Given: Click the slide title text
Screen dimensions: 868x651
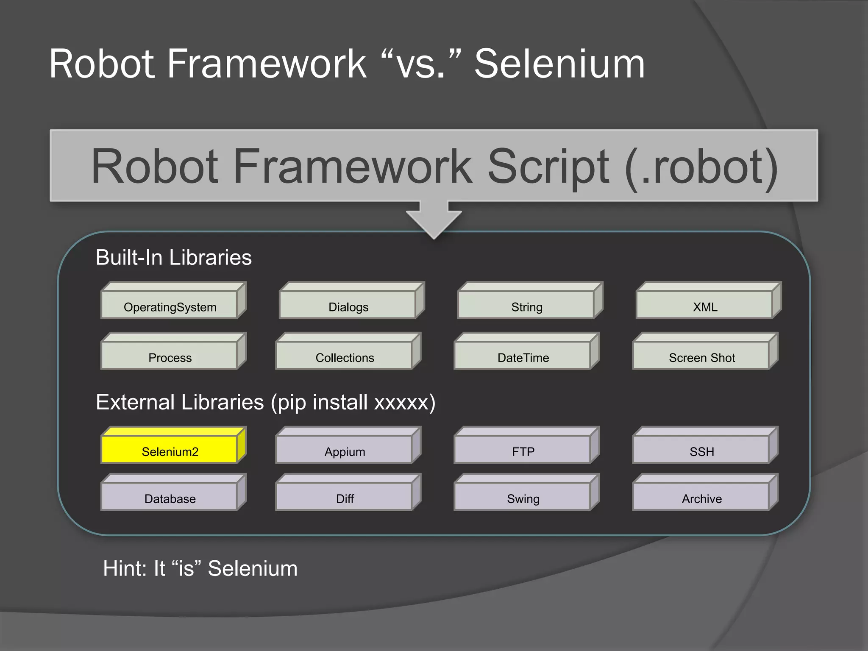Looking at the screenshot, I should pyautogui.click(x=347, y=64).
